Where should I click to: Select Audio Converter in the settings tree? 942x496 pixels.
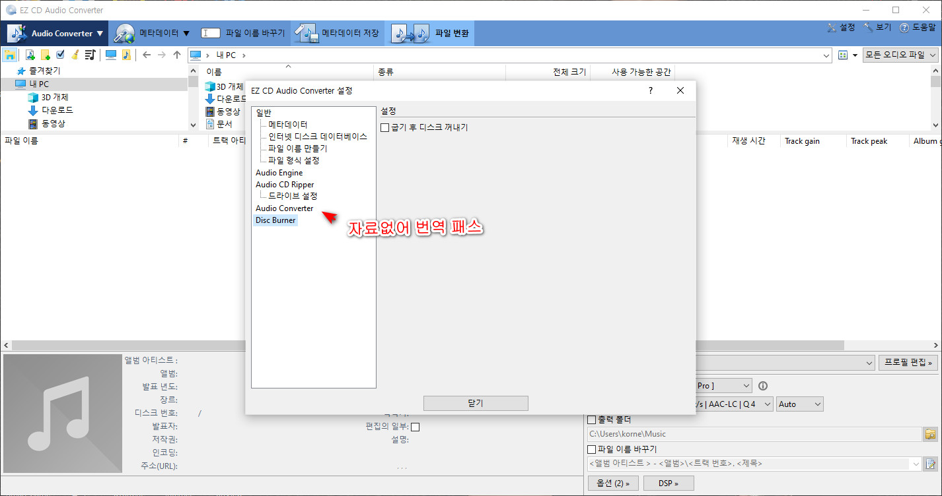pyautogui.click(x=285, y=208)
